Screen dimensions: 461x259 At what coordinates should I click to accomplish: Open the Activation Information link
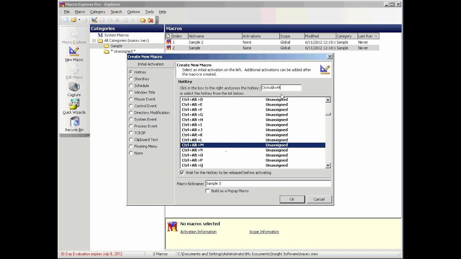[x=198, y=232]
